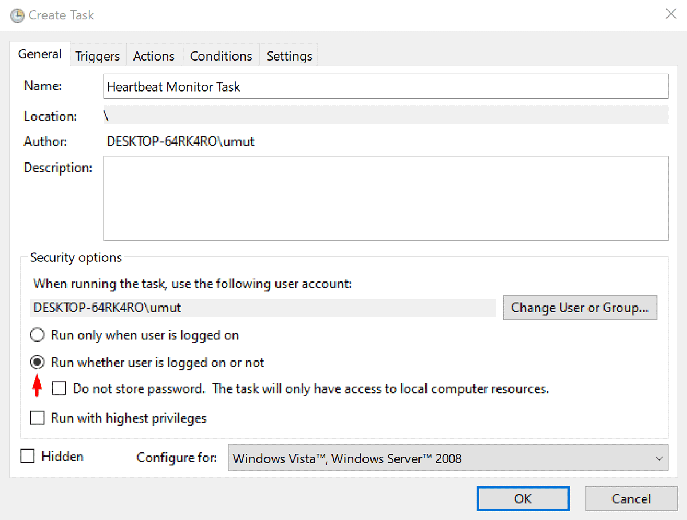The image size is (687, 520).
Task: Choose Run whether user is logged on or not
Action: 37,362
